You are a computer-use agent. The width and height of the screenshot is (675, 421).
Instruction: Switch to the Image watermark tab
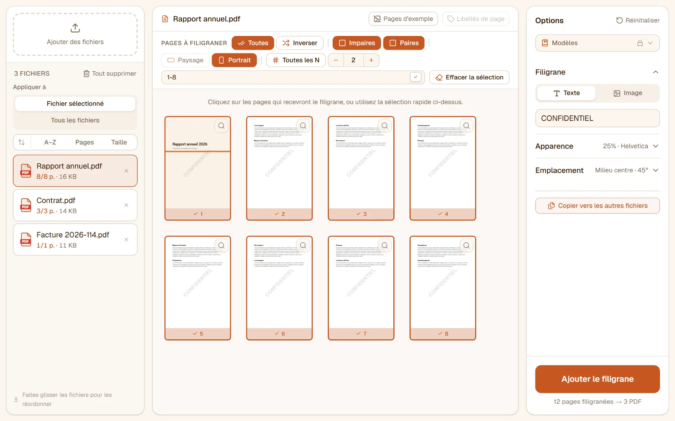click(628, 93)
